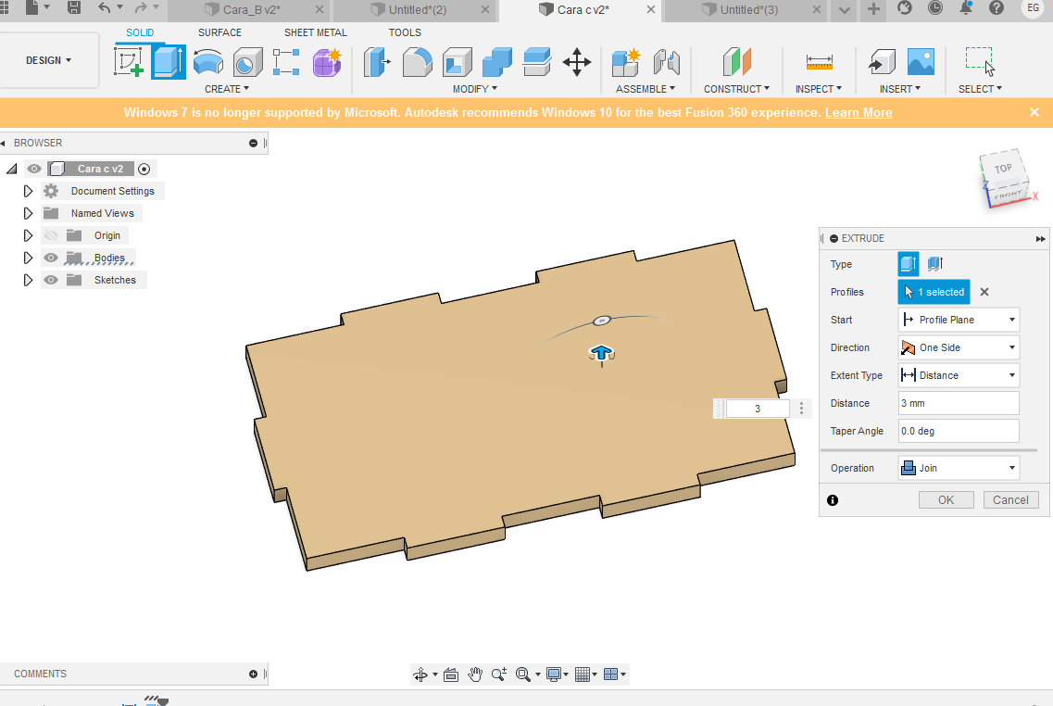Click the Offset Plane construct icon
The image size is (1053, 706).
pos(736,62)
